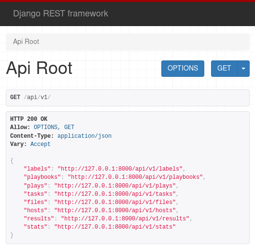This screenshot has height=247, width=255.
Task: Open the files endpoint URL
Action: coord(115,202)
